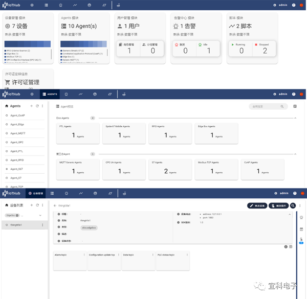The height and width of the screenshot is (299, 307).
Task: Click search icon next to 触发操作 button
Action: (x=293, y=205)
